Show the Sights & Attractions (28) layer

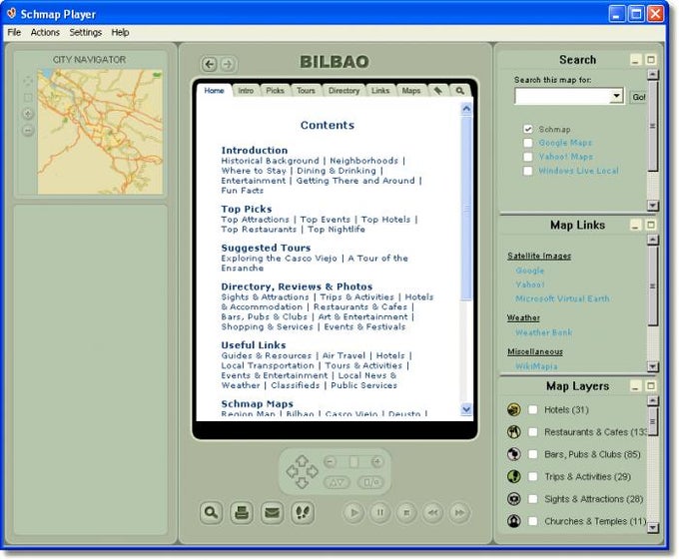click(533, 498)
